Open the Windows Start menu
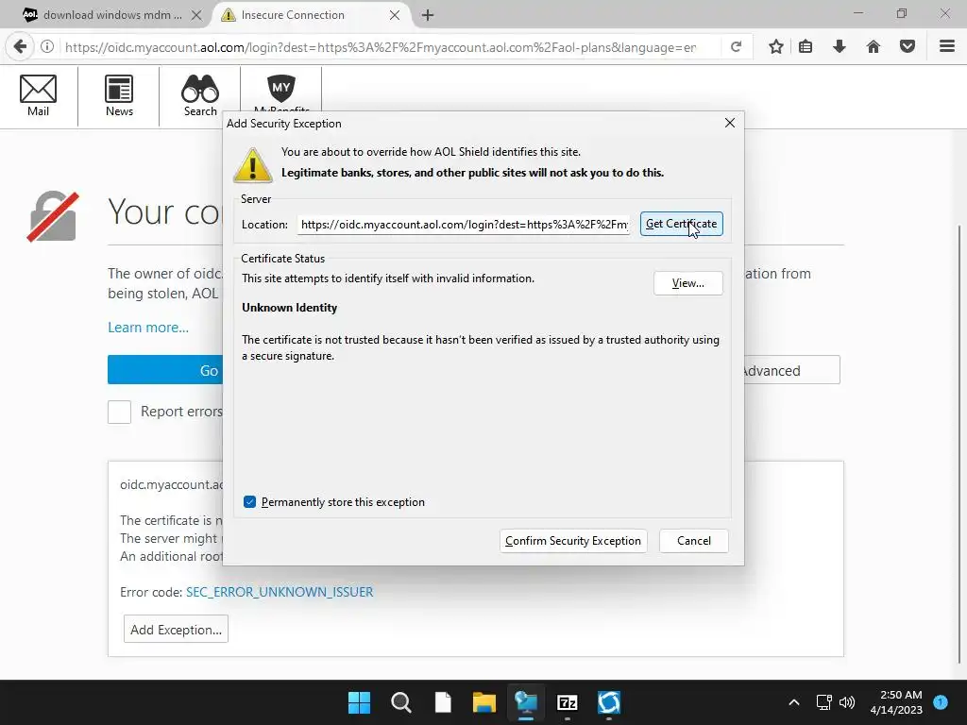967x725 pixels. (x=359, y=702)
